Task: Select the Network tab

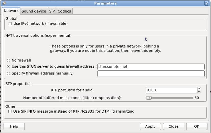Action: point(11,11)
